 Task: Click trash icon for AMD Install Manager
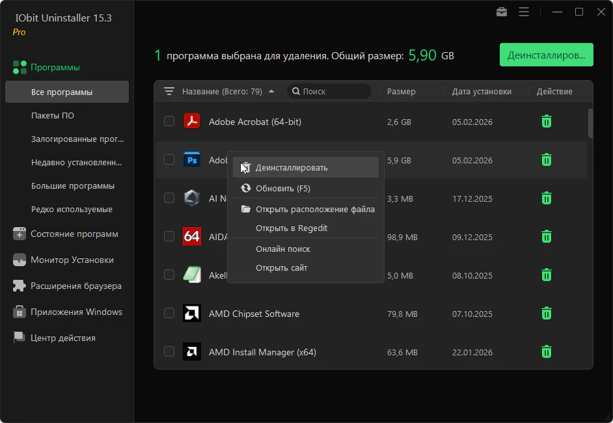(547, 352)
